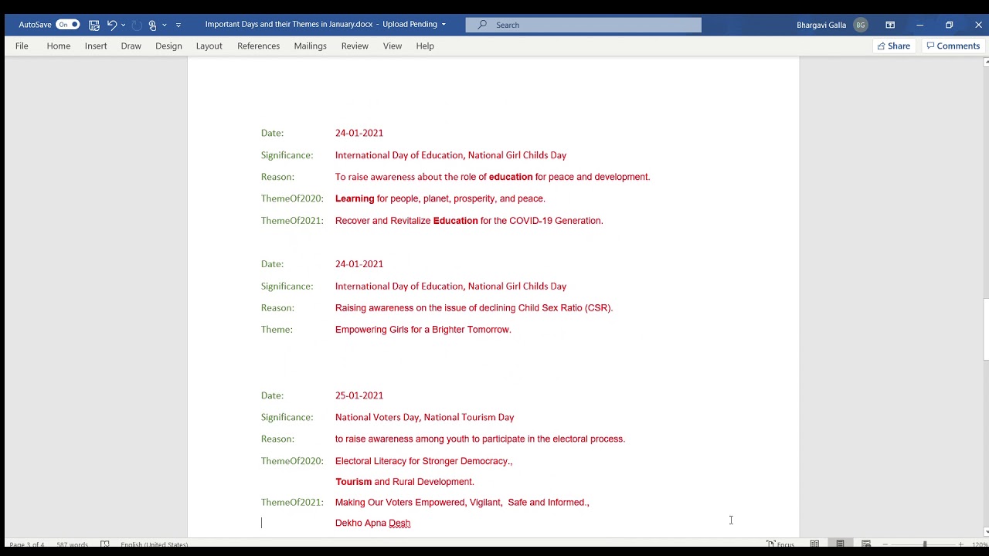Open Customize Quick Access Toolbar dropdown

178,25
